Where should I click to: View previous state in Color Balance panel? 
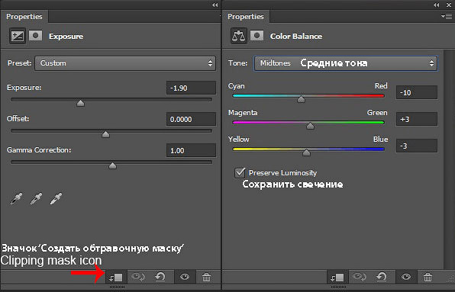pos(360,278)
